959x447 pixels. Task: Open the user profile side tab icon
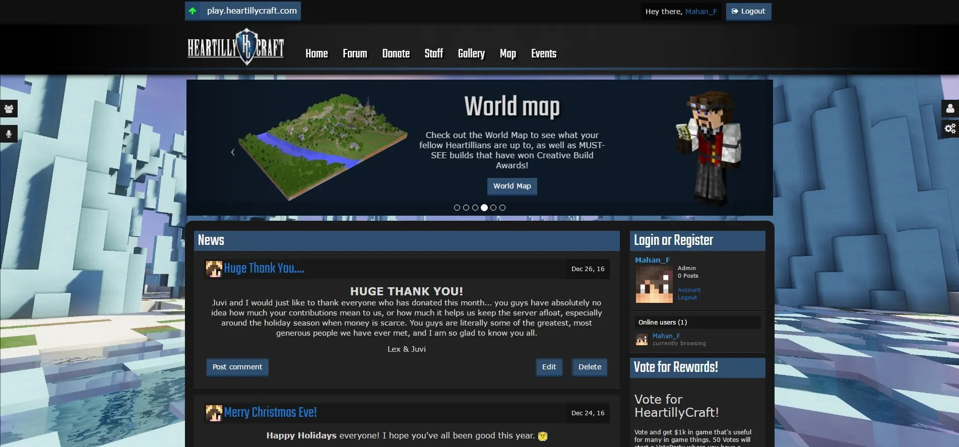(950, 108)
